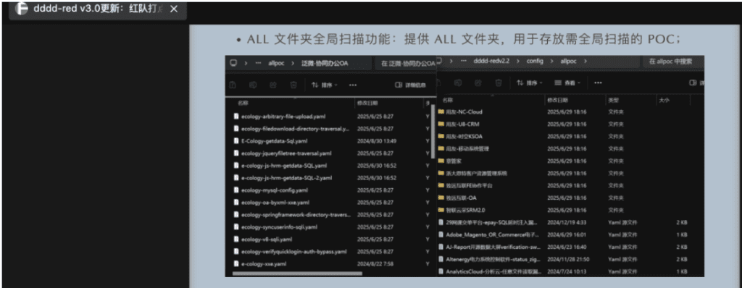Click file icon of E-Cology-getdata-Sql.yaml
The image size is (742, 288).
(x=236, y=141)
